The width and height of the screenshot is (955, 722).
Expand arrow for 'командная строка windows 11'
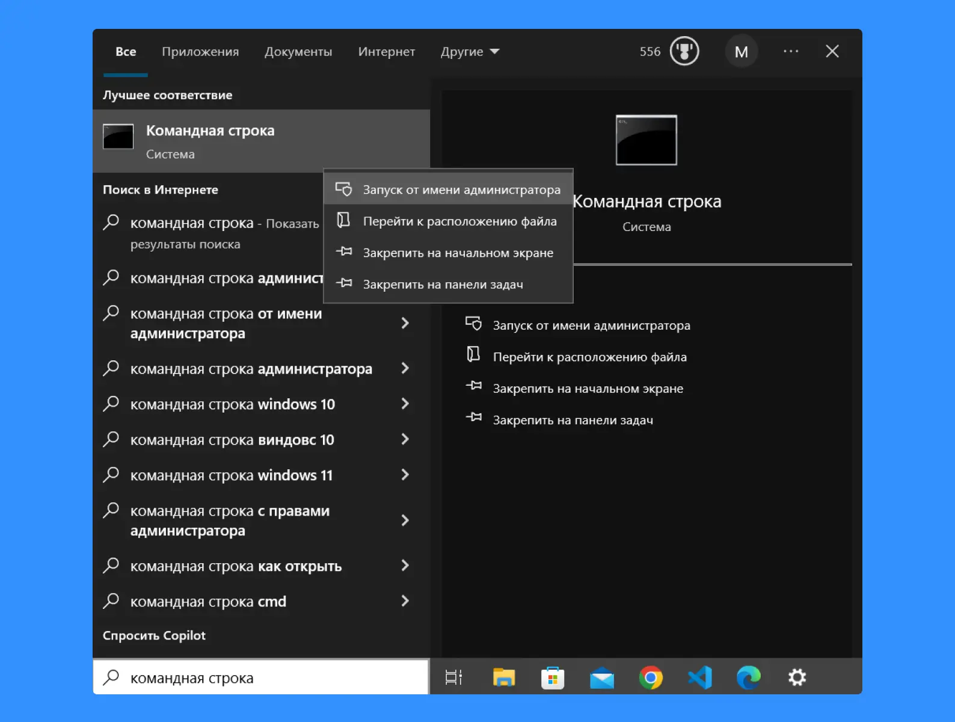click(405, 475)
